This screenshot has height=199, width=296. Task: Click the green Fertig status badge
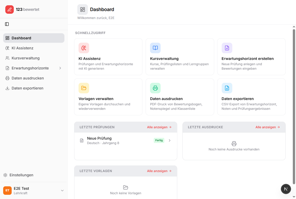tap(159, 140)
